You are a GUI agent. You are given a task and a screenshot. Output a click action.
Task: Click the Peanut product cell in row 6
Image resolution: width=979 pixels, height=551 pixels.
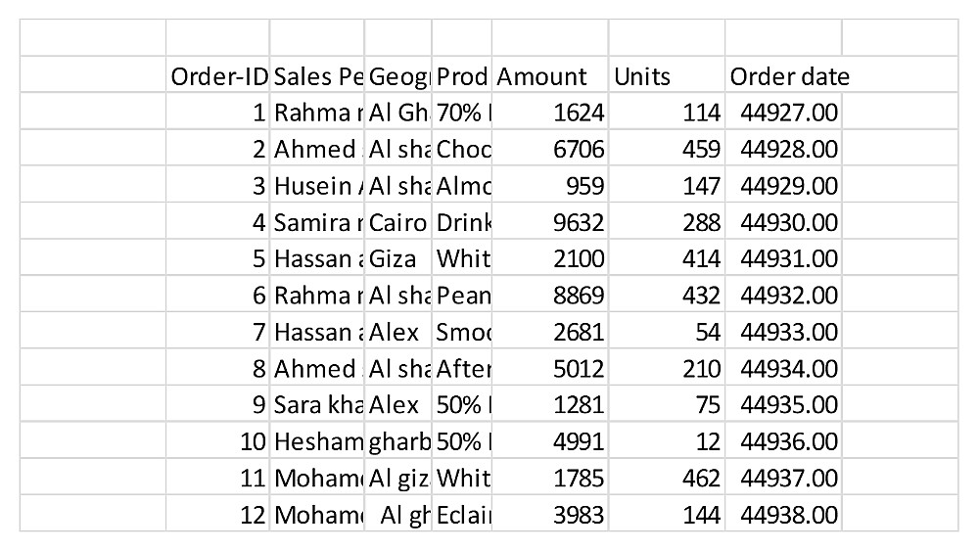[x=462, y=296]
